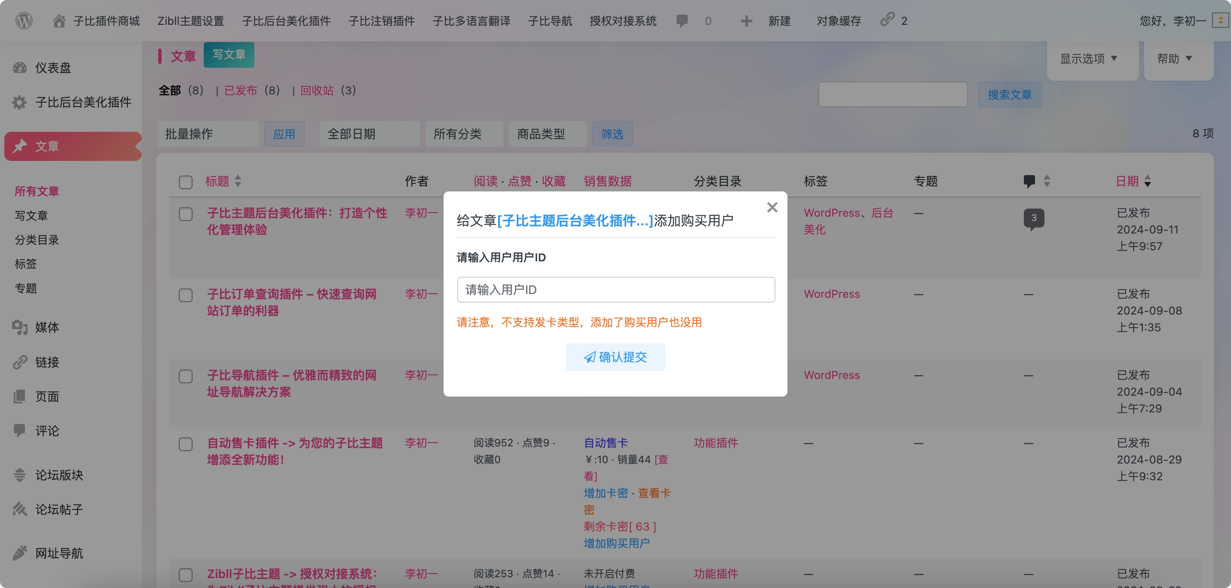
Task: Open 链接 link icon in sidebar
Action: point(20,362)
